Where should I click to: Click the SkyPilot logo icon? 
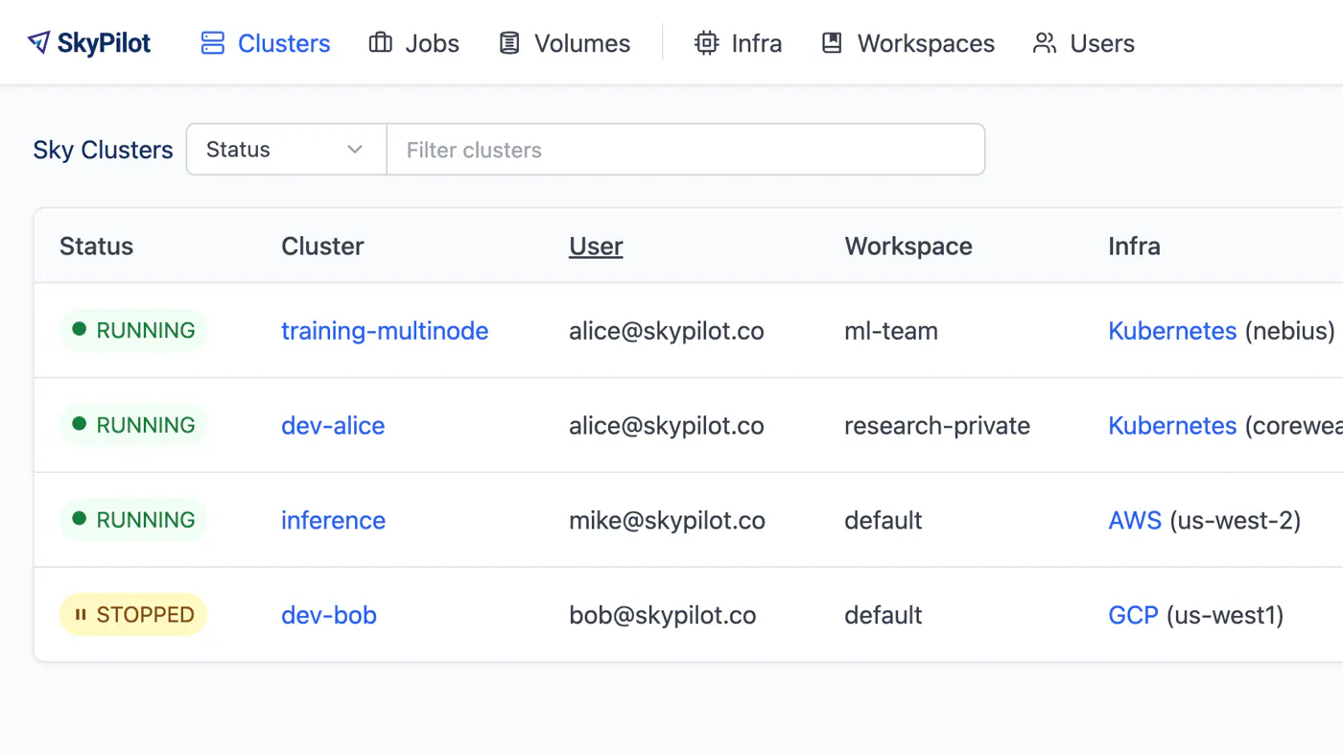pyautogui.click(x=38, y=42)
